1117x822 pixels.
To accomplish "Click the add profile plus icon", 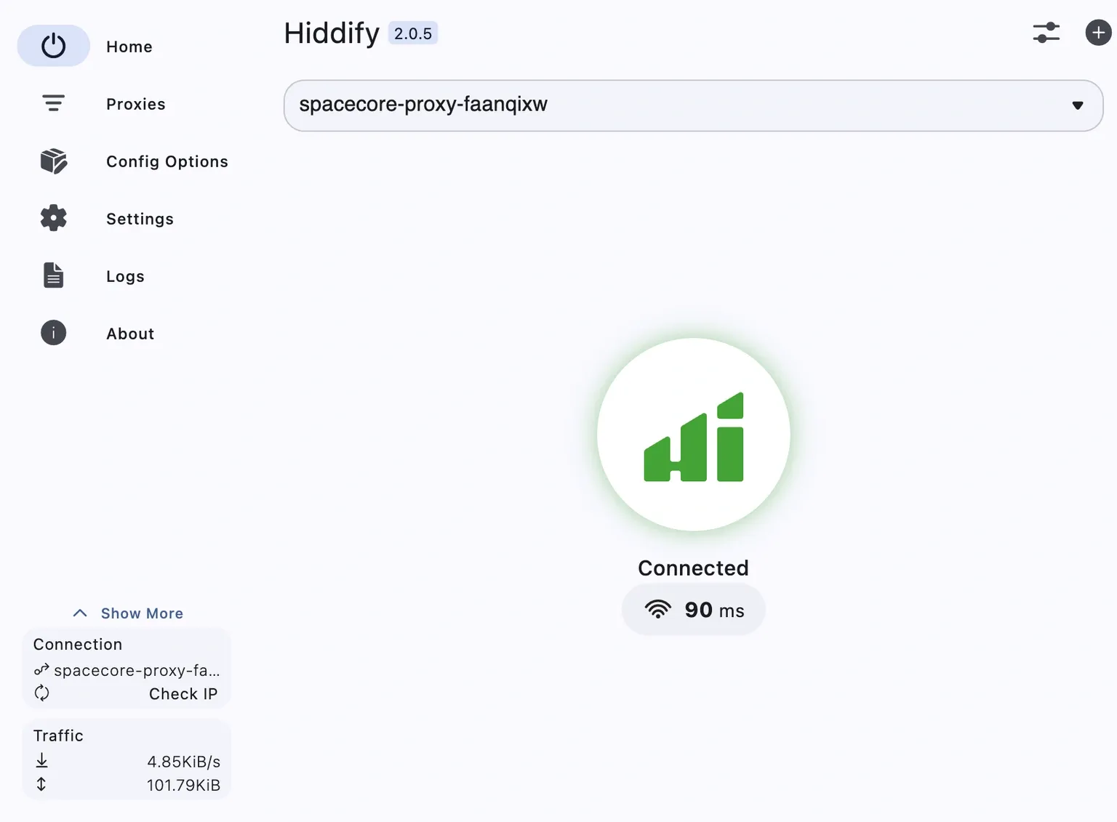I will [x=1098, y=33].
